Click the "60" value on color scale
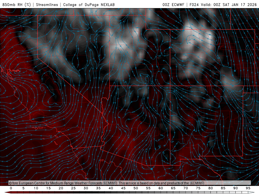This screenshot has width=259, height=194. (161, 188)
